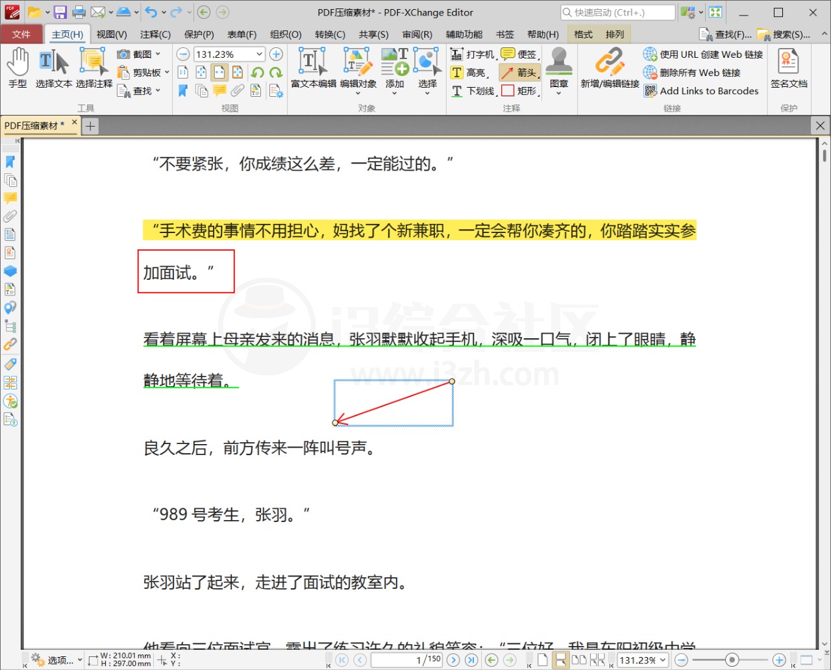
Task: Open the Bookmarks pane from left sidebar
Action: 10,162
